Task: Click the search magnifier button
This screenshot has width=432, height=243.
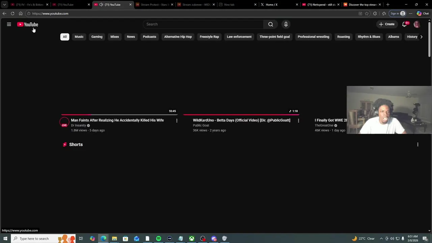Action: pyautogui.click(x=271, y=24)
